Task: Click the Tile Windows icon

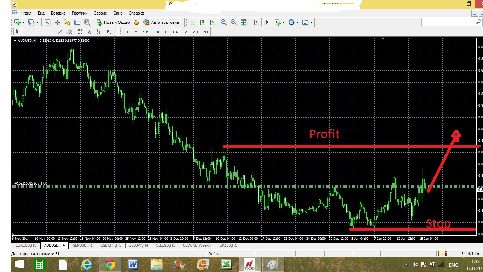Action: [x=244, y=22]
